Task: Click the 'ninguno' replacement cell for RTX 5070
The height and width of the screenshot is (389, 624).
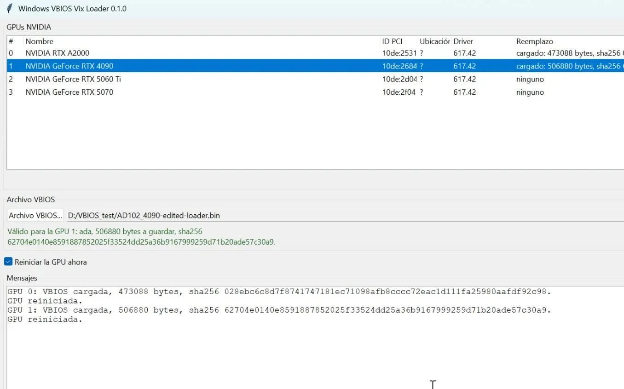Action: (530, 92)
